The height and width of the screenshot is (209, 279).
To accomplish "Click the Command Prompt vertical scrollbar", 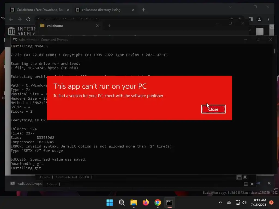I will [275, 51].
